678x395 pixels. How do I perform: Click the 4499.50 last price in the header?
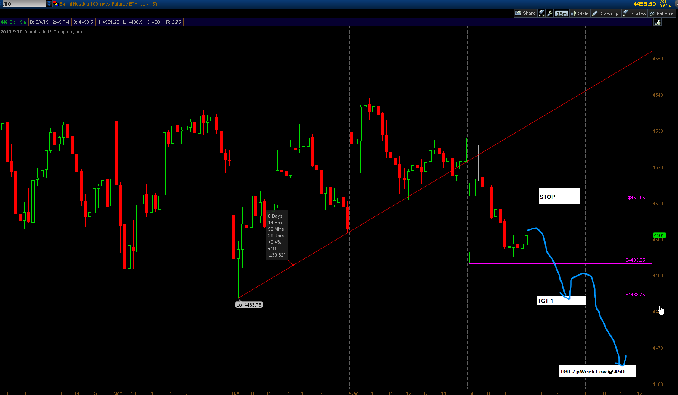click(644, 4)
